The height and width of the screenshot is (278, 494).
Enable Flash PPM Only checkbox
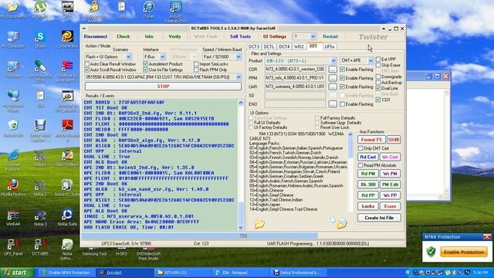pyautogui.click(x=196, y=69)
